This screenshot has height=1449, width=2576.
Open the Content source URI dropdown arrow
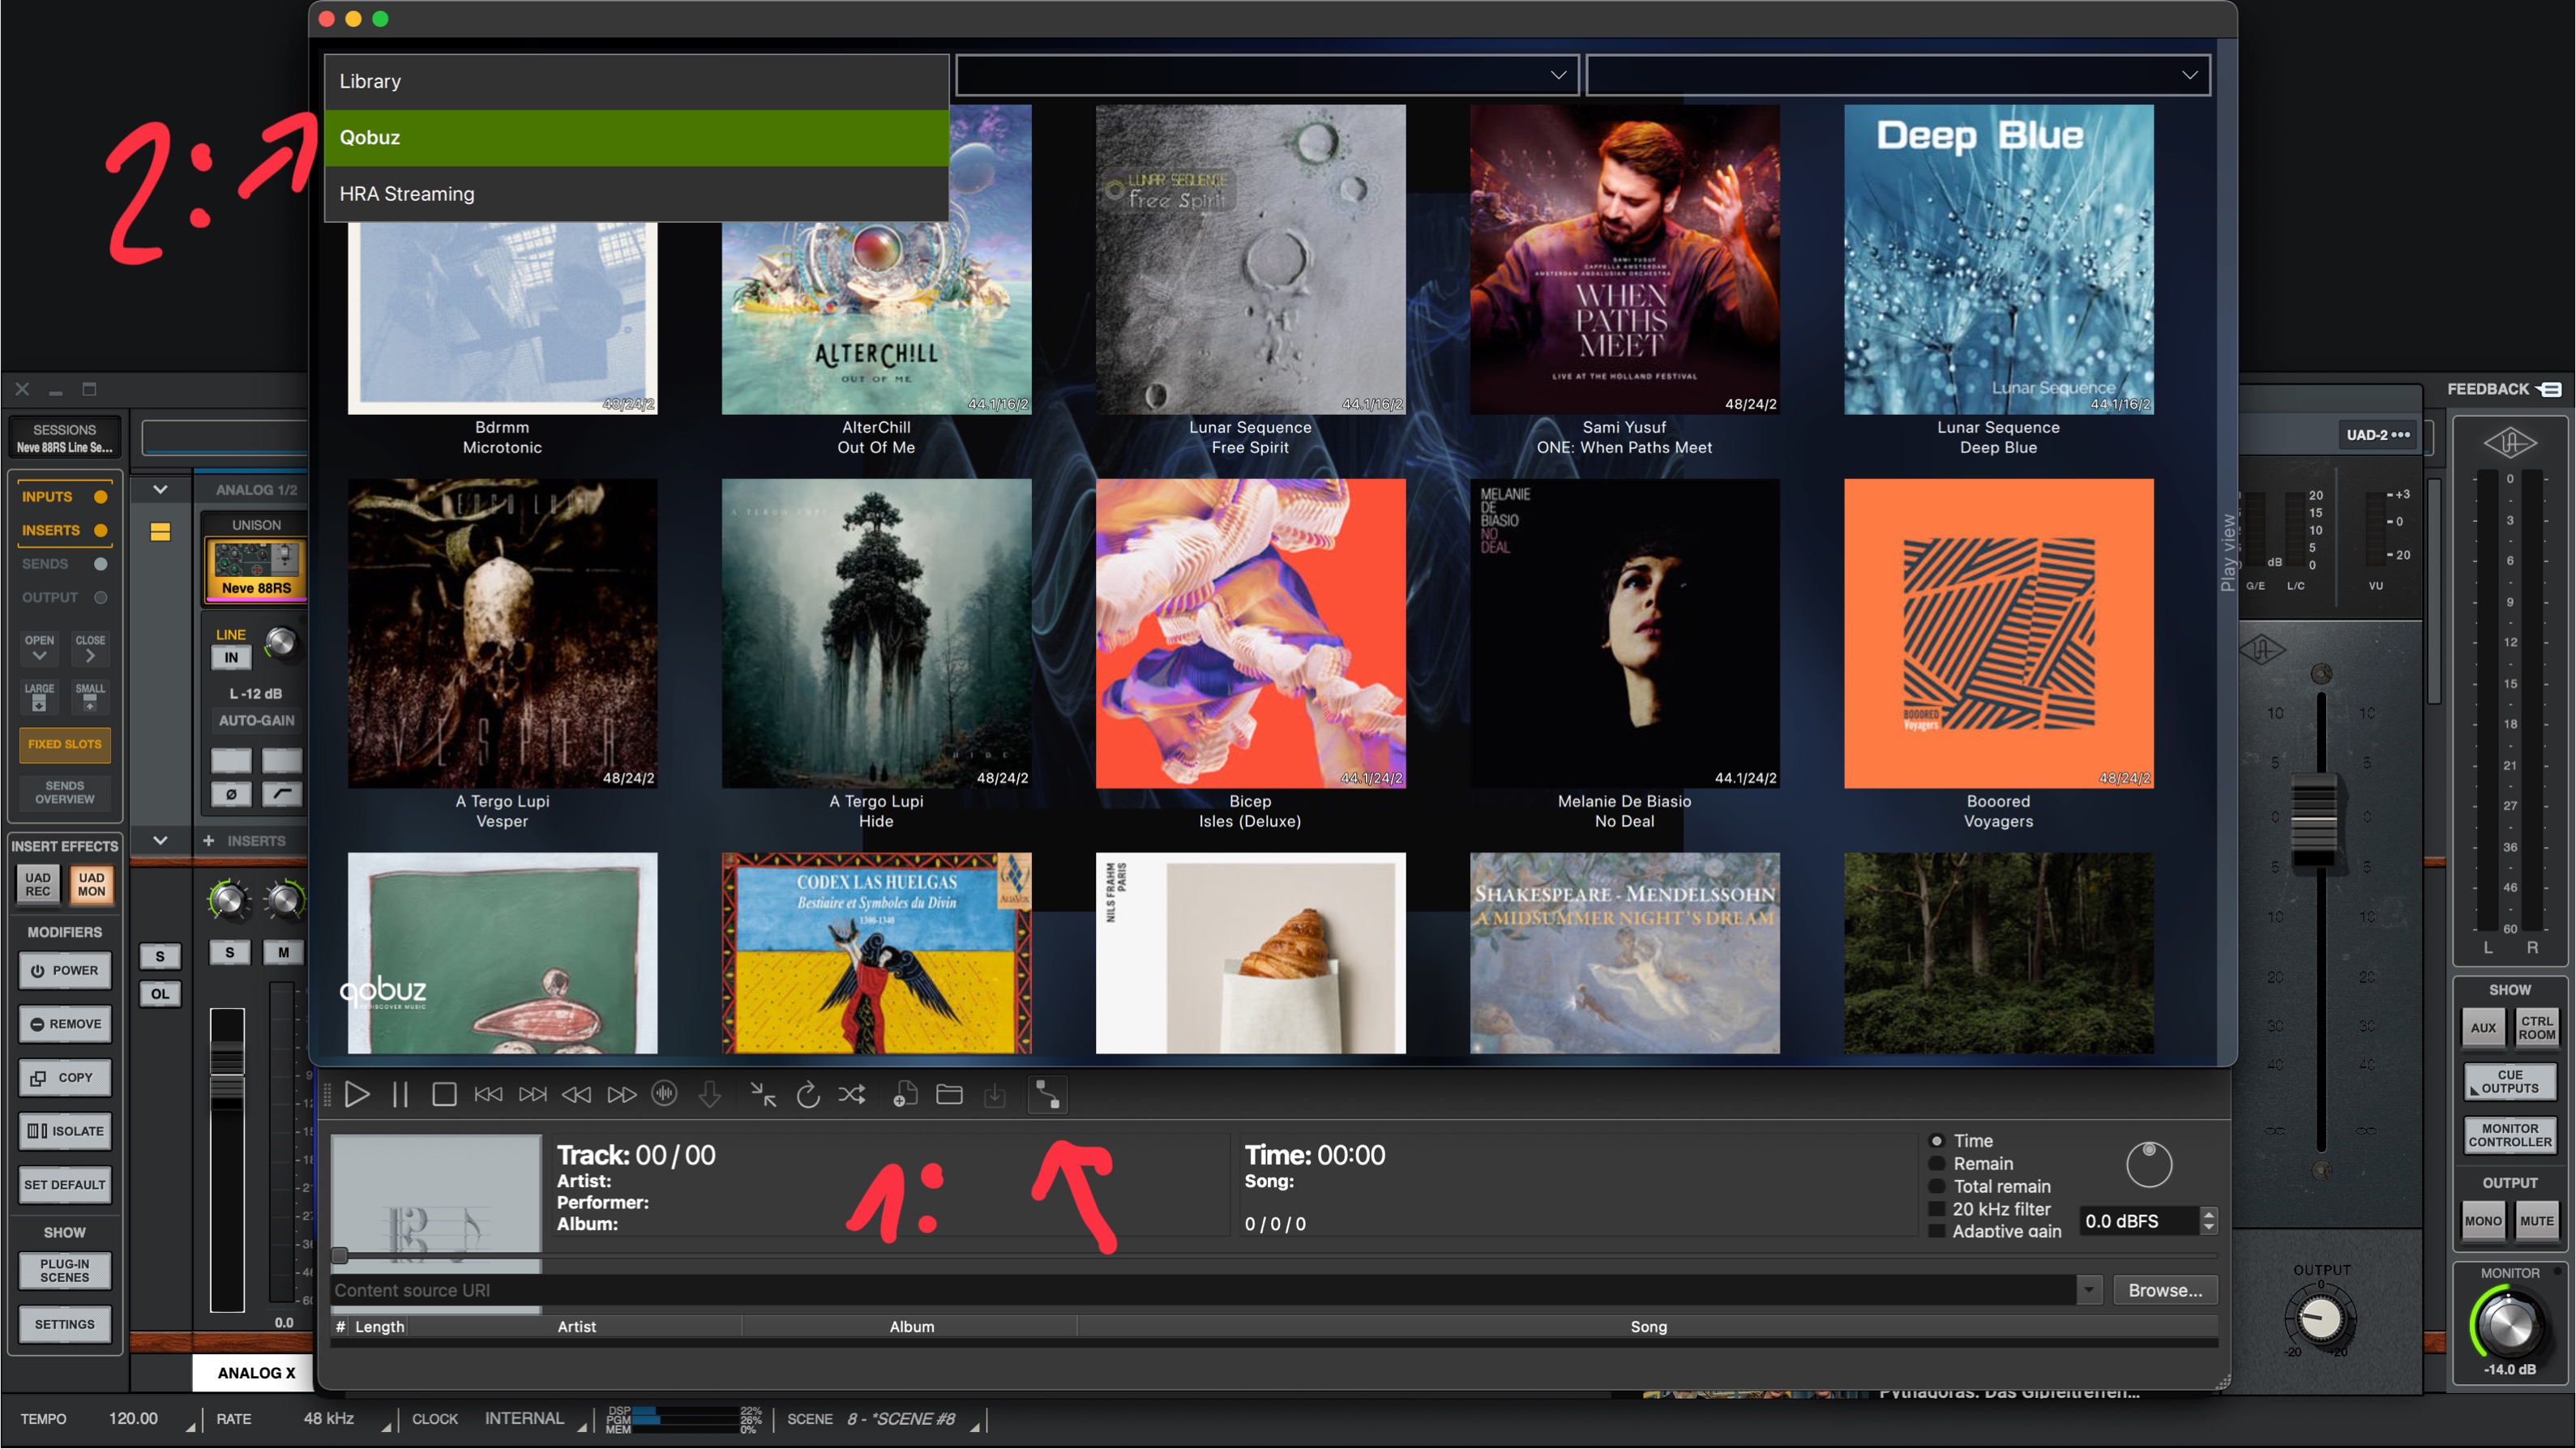click(x=2088, y=1290)
